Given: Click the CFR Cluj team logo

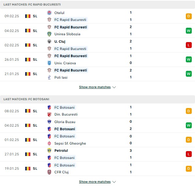Looking at the screenshot, I should pos(49,172).
